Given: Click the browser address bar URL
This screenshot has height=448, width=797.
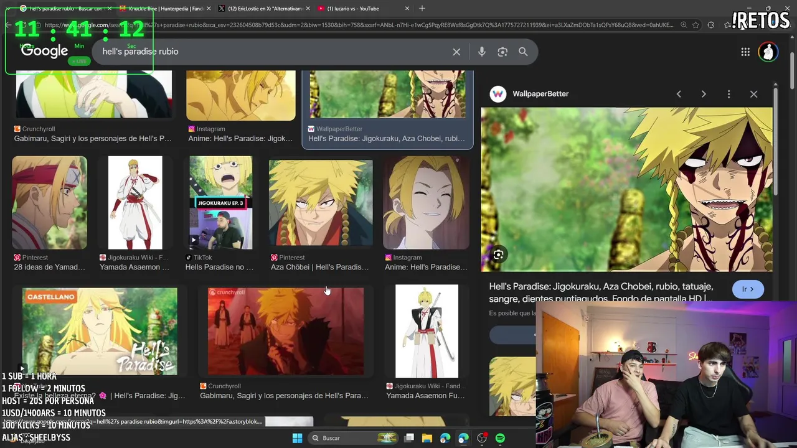Looking at the screenshot, I should 358,25.
